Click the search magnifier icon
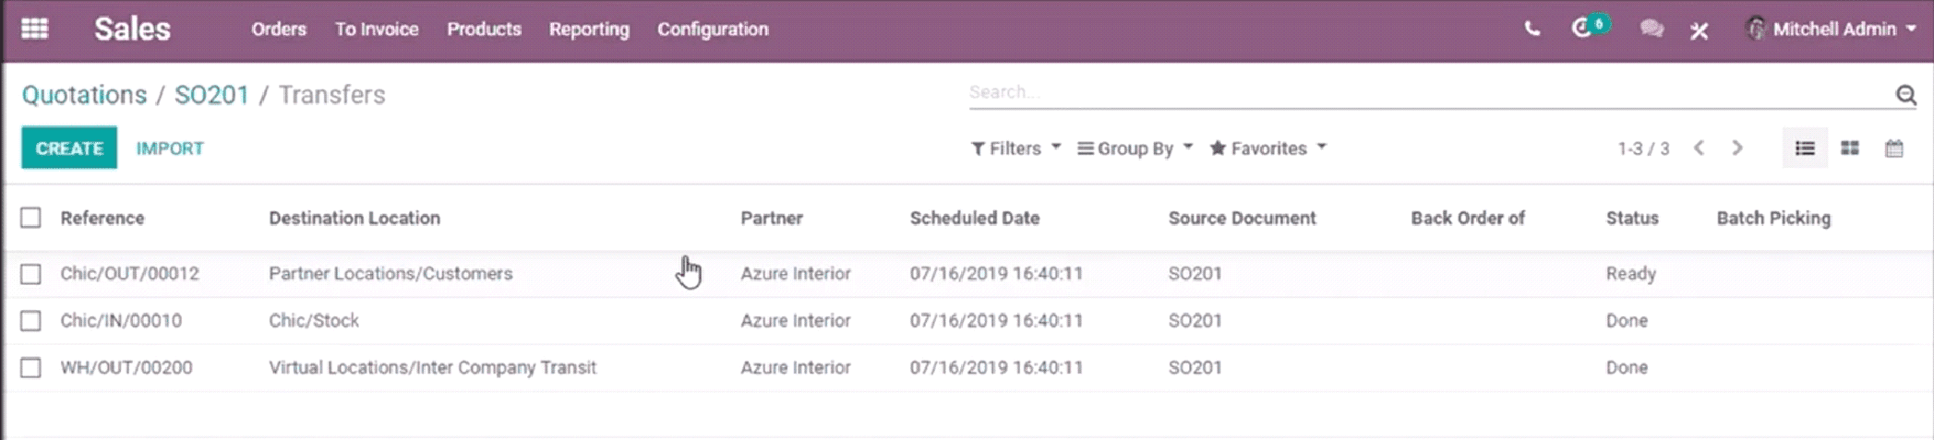1934x440 pixels. tap(1905, 94)
